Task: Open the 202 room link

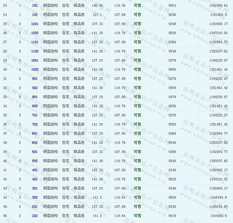Action: [35, 216]
